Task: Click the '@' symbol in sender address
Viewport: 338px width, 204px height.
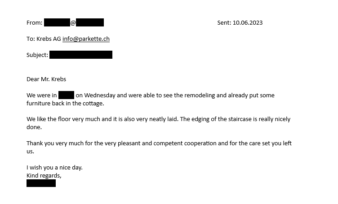Action: click(x=73, y=23)
